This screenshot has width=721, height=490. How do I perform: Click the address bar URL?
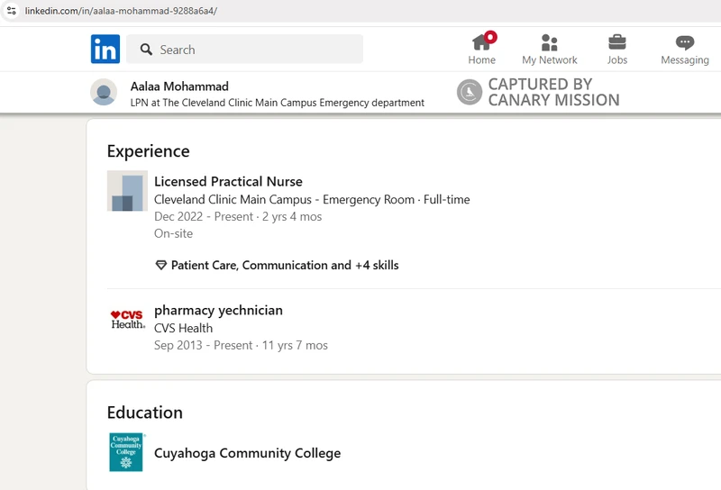click(x=121, y=11)
